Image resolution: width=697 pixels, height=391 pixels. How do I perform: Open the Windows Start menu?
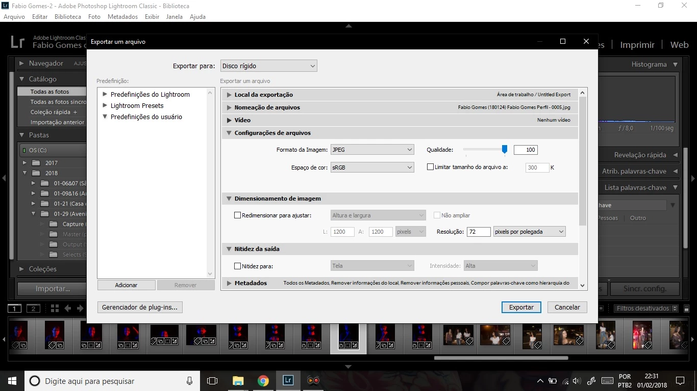point(12,381)
